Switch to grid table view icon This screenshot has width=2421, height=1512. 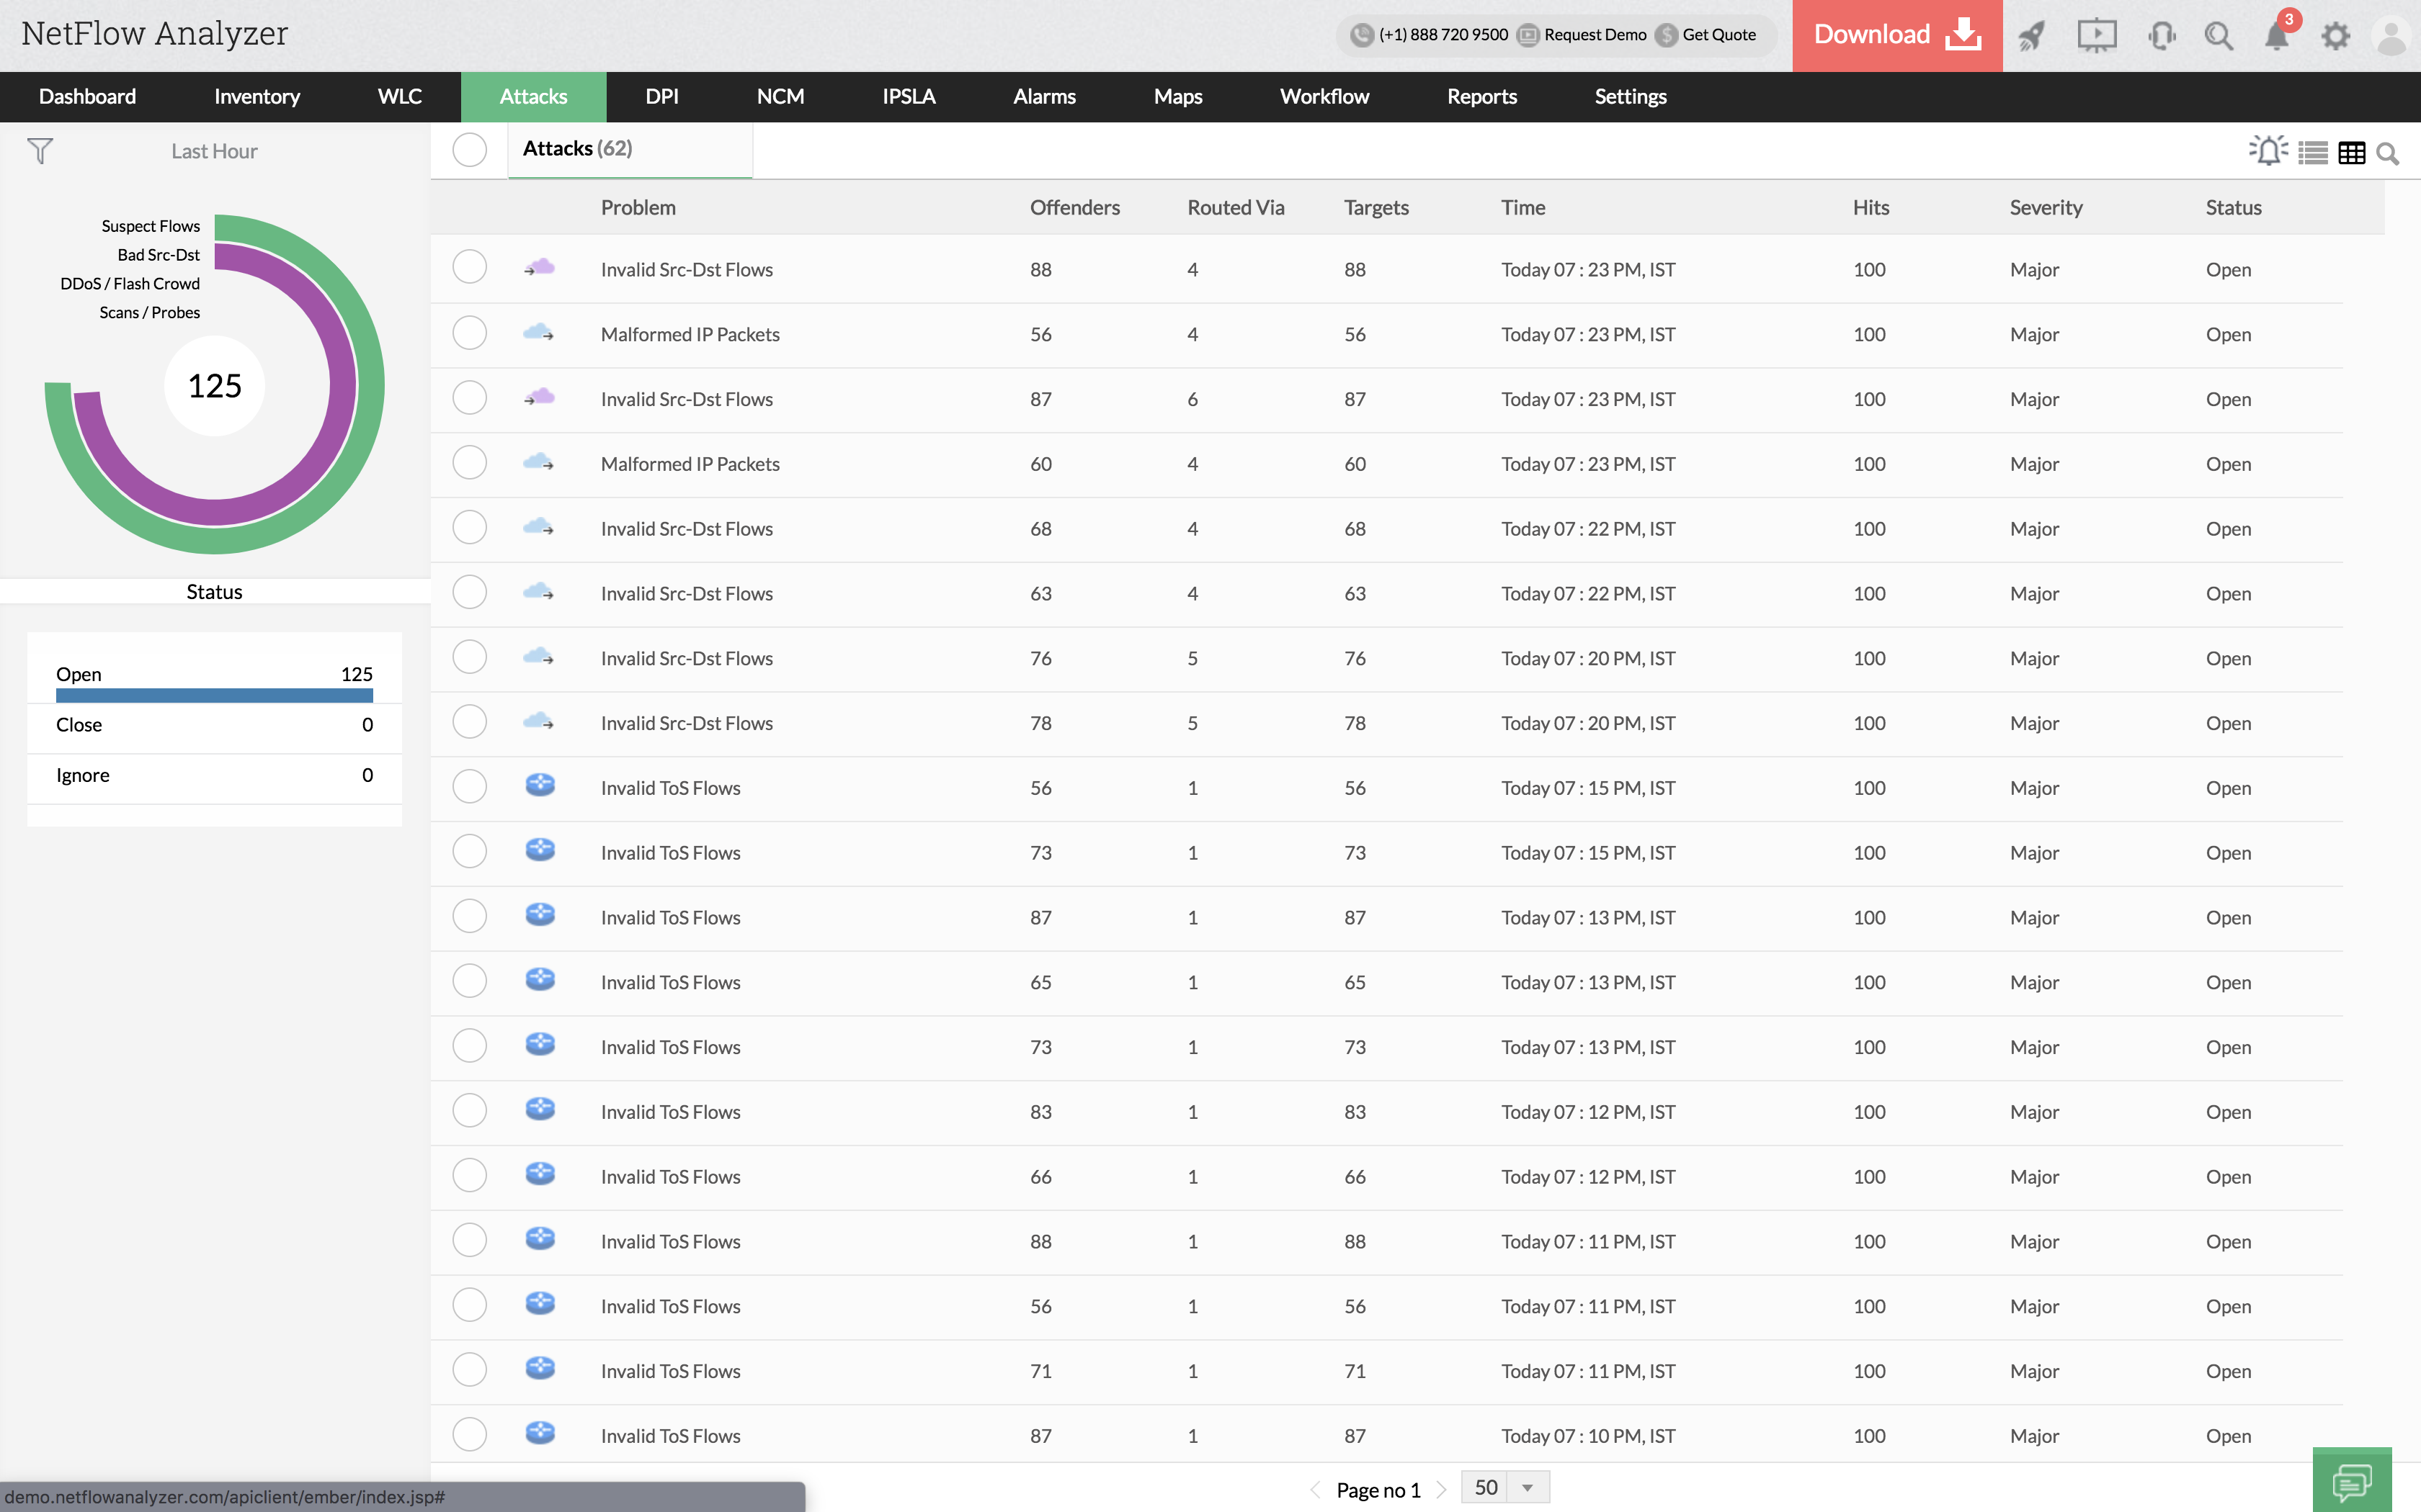click(x=2351, y=153)
